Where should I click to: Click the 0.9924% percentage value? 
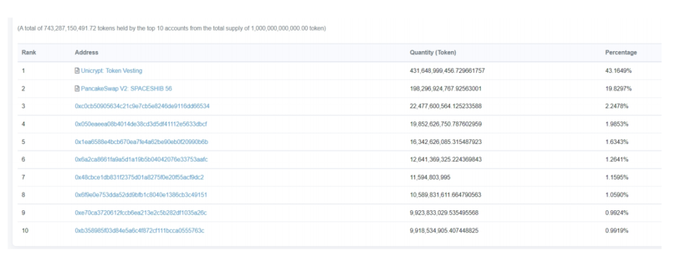(616, 213)
